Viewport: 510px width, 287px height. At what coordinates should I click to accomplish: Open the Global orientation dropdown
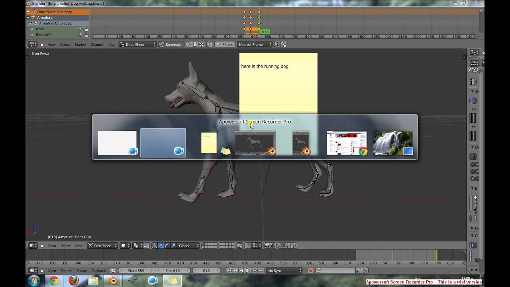[188, 246]
